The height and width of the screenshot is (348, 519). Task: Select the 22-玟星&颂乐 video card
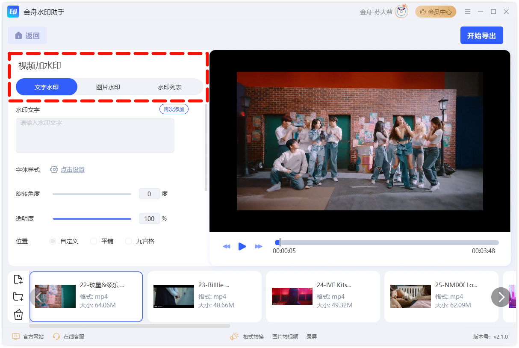[86, 296]
